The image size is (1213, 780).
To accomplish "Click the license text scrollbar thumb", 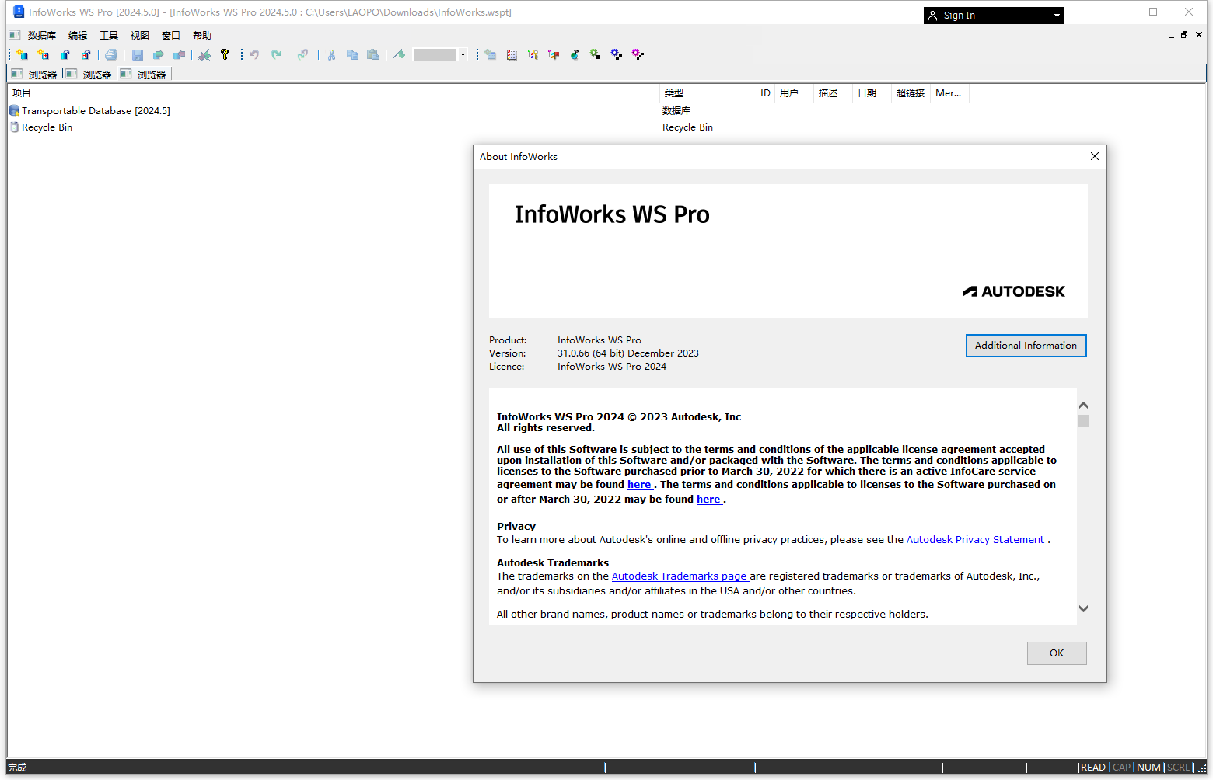I will (1083, 420).
